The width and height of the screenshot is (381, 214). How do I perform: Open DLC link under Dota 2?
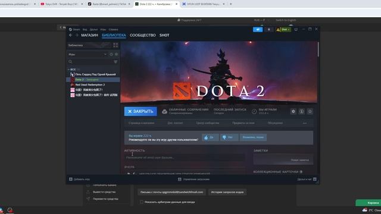[175, 123]
